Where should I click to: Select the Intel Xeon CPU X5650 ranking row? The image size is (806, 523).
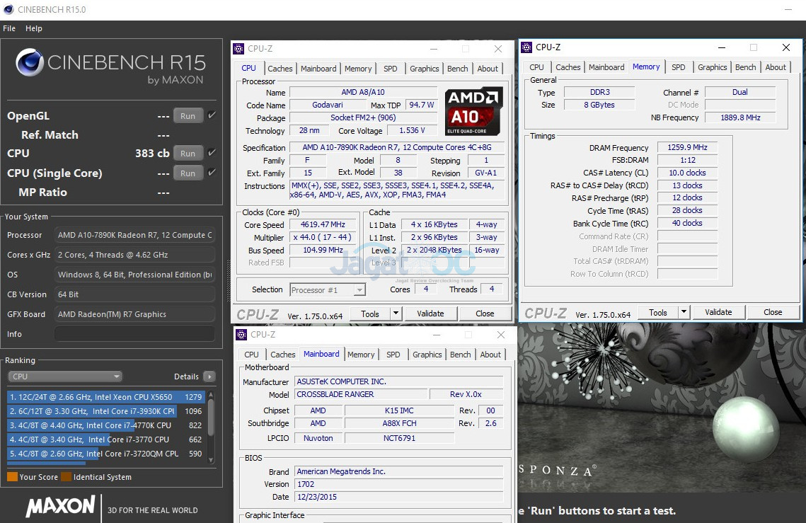click(106, 397)
